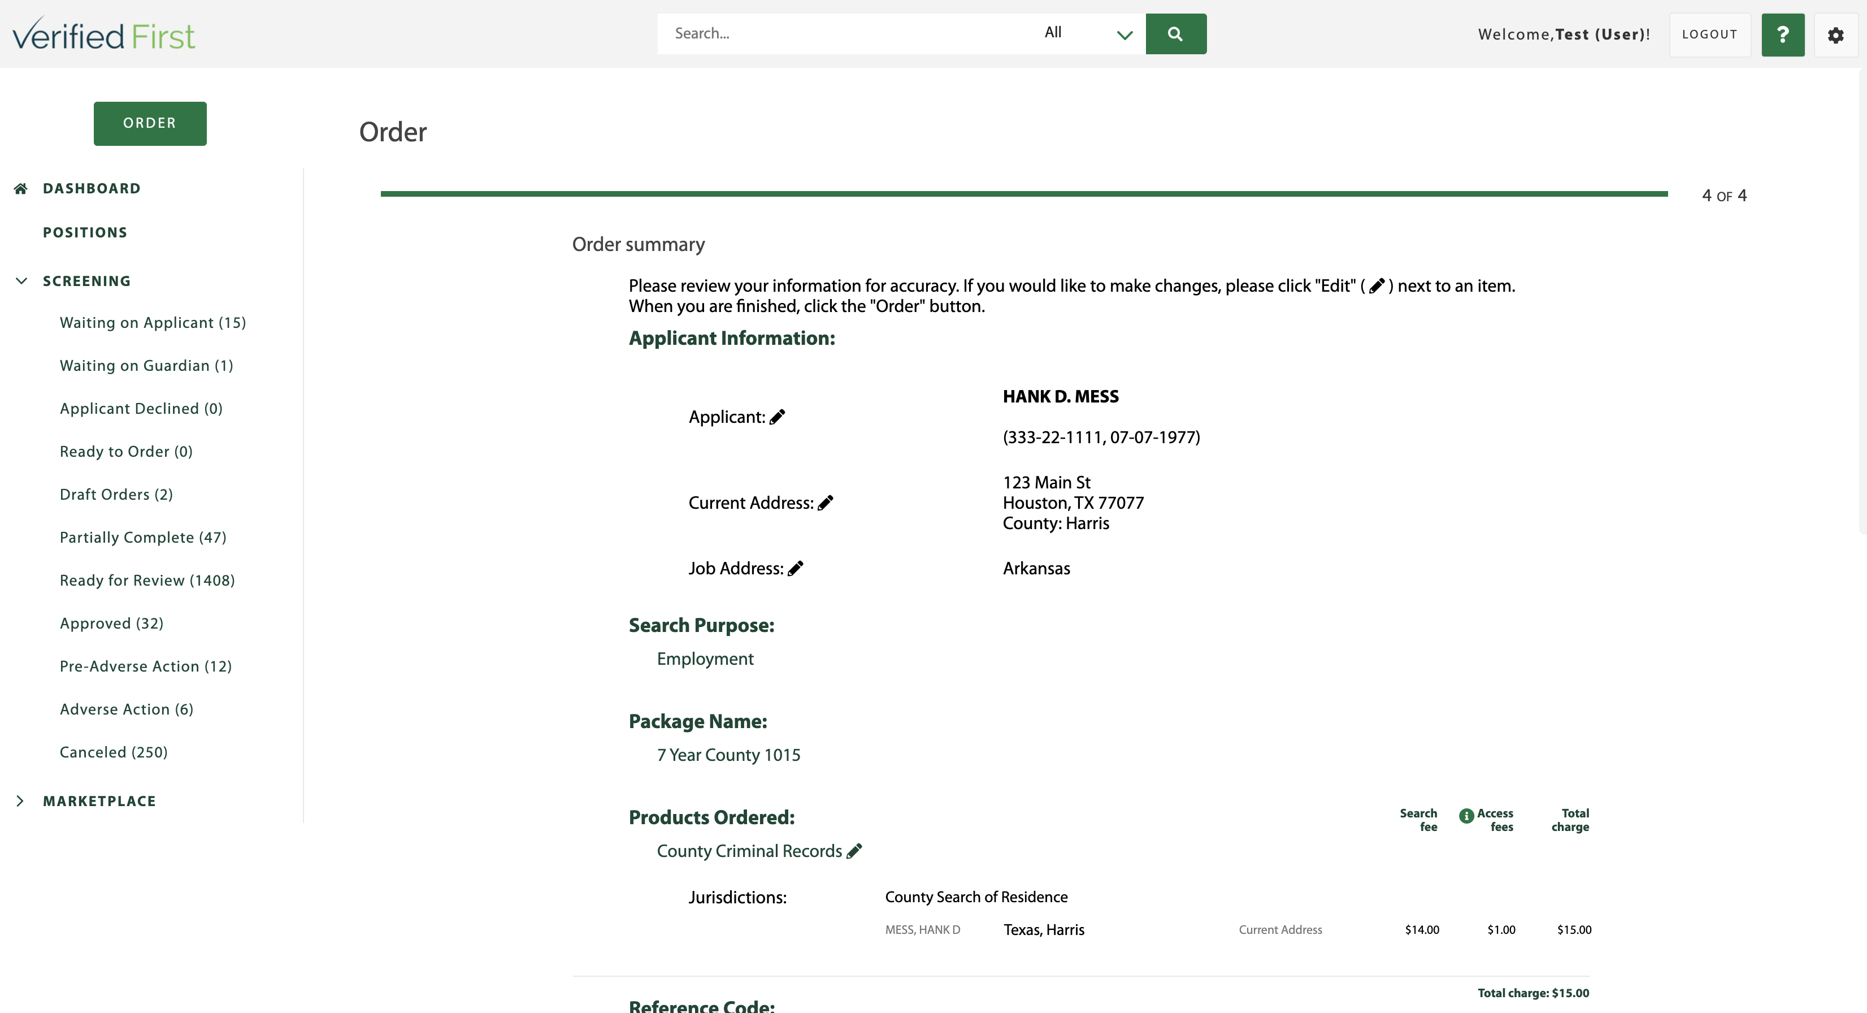Edit the County Criminal Records product

(854, 851)
